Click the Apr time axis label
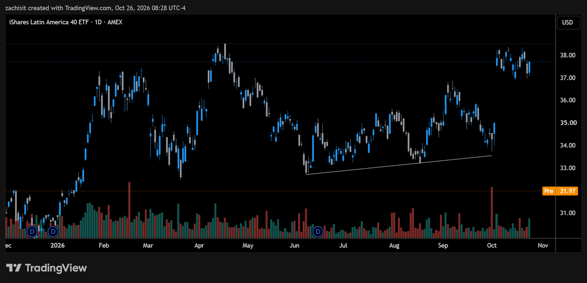Screen dimensions: 587x283 (x=199, y=245)
